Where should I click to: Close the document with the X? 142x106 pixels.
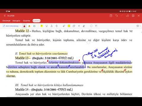(139, 16)
